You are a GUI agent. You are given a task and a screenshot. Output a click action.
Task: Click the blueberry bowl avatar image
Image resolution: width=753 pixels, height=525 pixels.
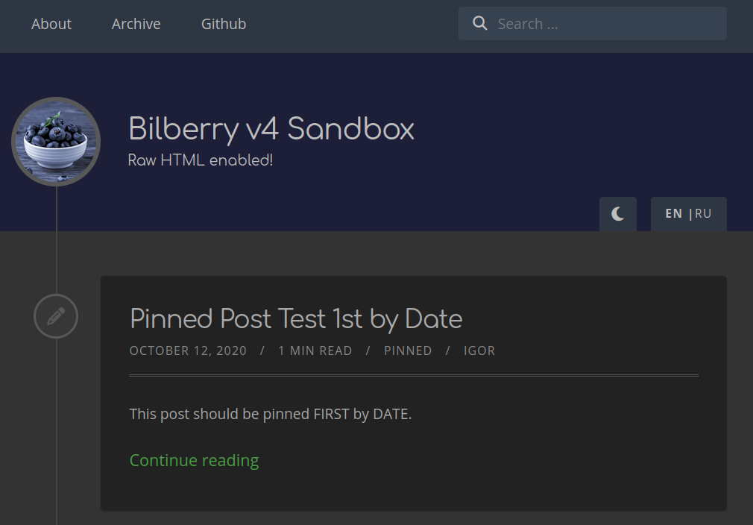pos(56,142)
